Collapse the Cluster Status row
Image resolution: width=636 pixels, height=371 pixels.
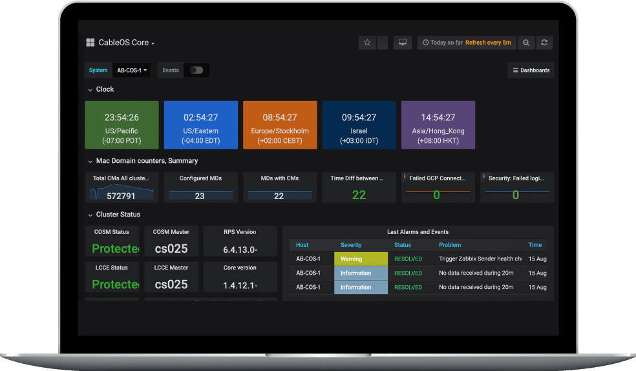click(114, 215)
